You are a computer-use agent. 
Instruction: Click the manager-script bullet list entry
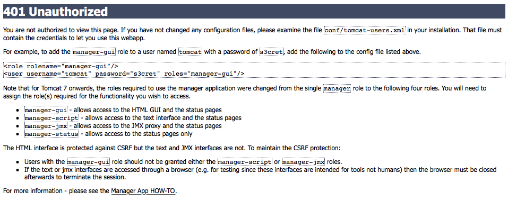point(133,118)
